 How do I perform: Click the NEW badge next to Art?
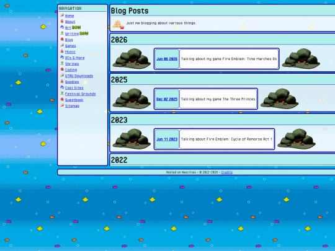click(x=76, y=27)
